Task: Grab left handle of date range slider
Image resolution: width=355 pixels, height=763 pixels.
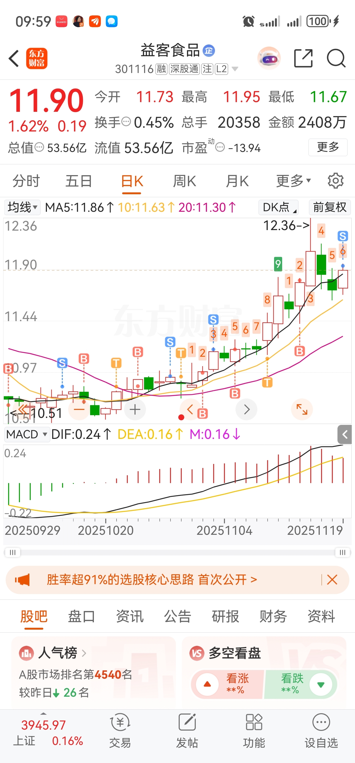Action: pyautogui.click(x=12, y=552)
